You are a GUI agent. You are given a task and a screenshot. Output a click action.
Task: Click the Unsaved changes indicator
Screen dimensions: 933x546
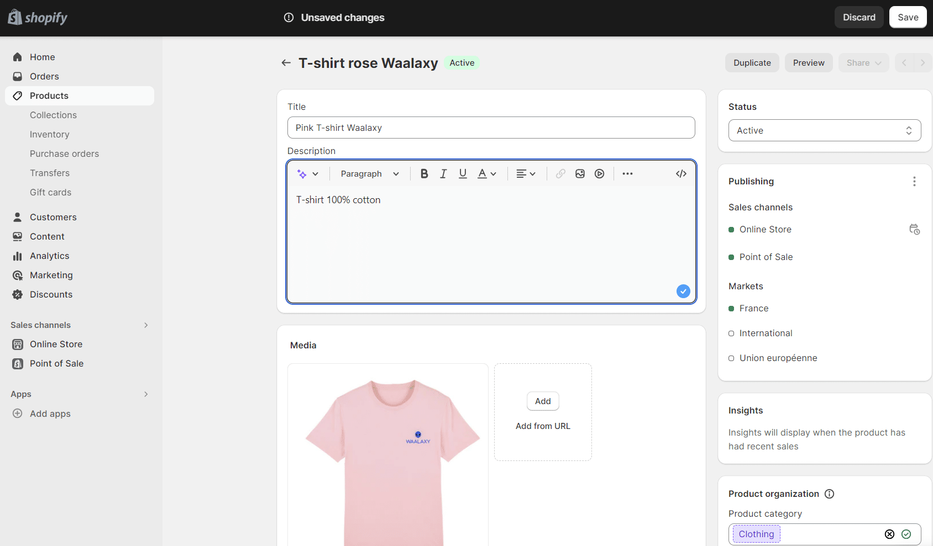(x=334, y=18)
